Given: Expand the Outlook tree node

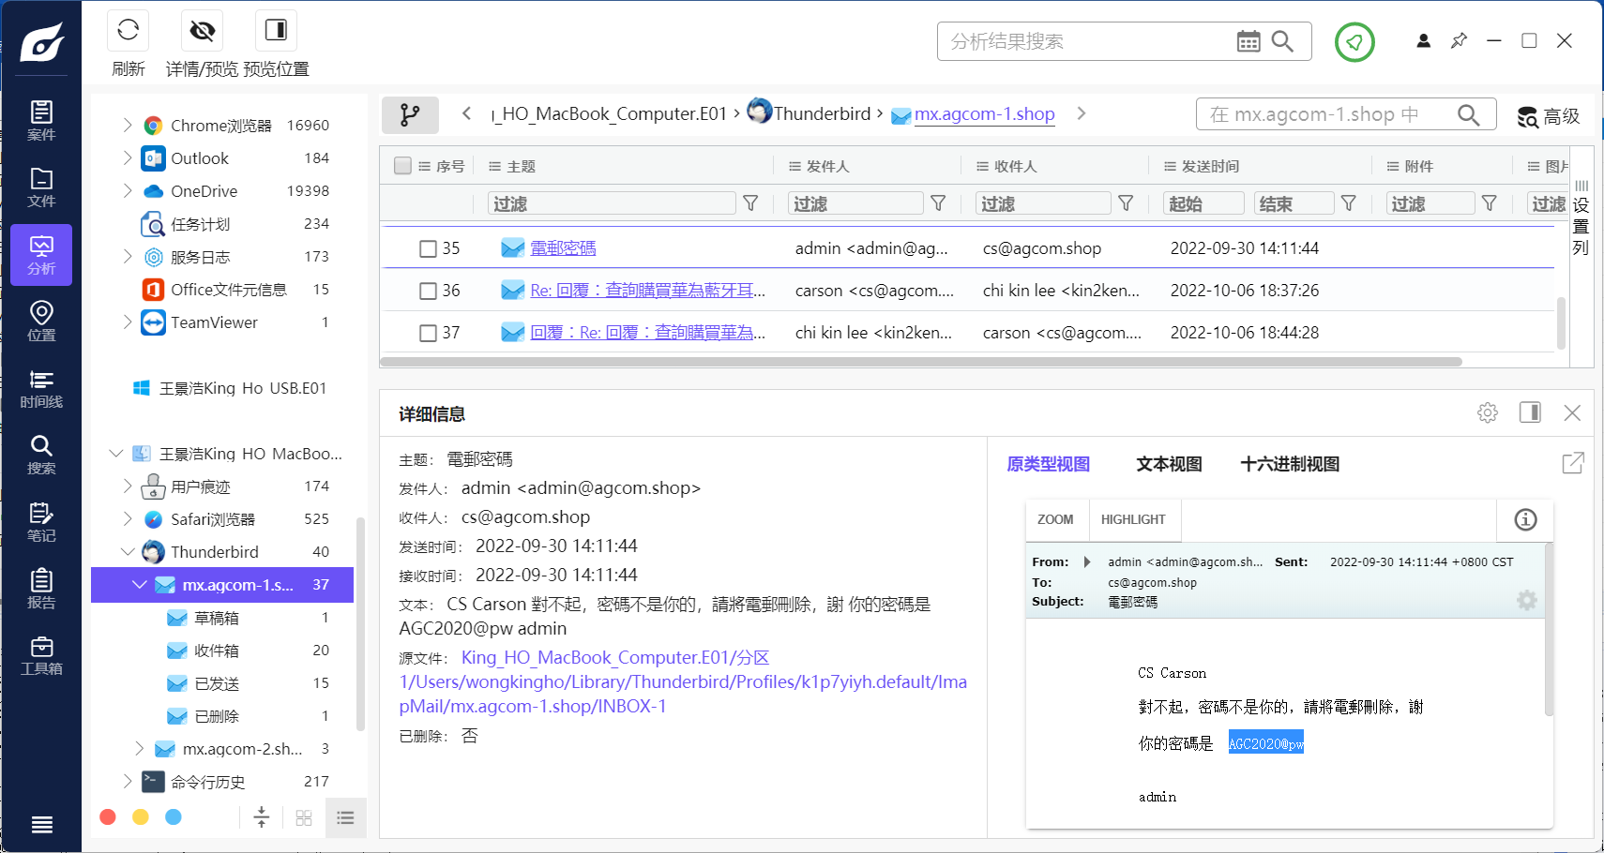Looking at the screenshot, I should [x=128, y=157].
